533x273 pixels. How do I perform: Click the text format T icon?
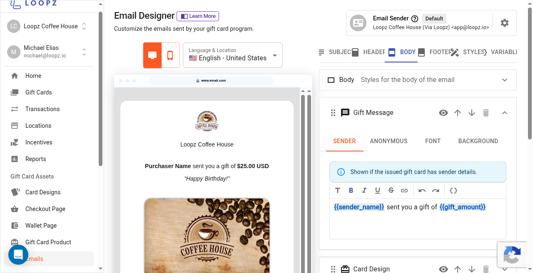point(338,191)
